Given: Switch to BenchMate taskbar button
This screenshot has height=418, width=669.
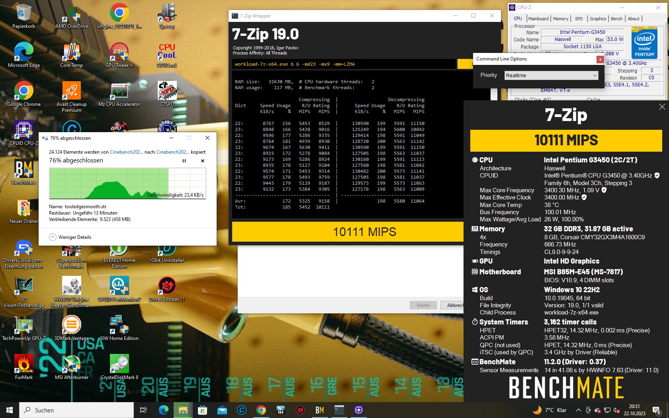Looking at the screenshot, I should (319, 410).
